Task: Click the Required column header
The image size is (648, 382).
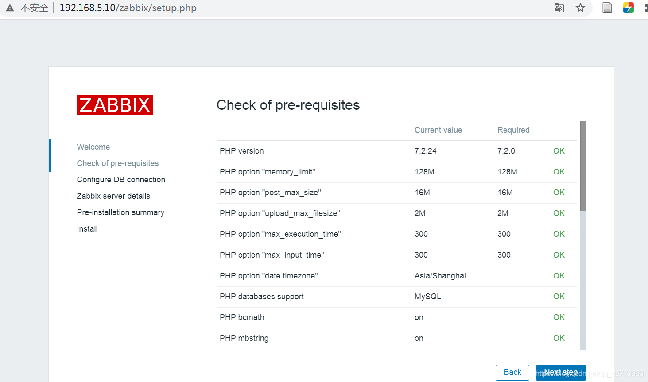Action: (x=513, y=130)
